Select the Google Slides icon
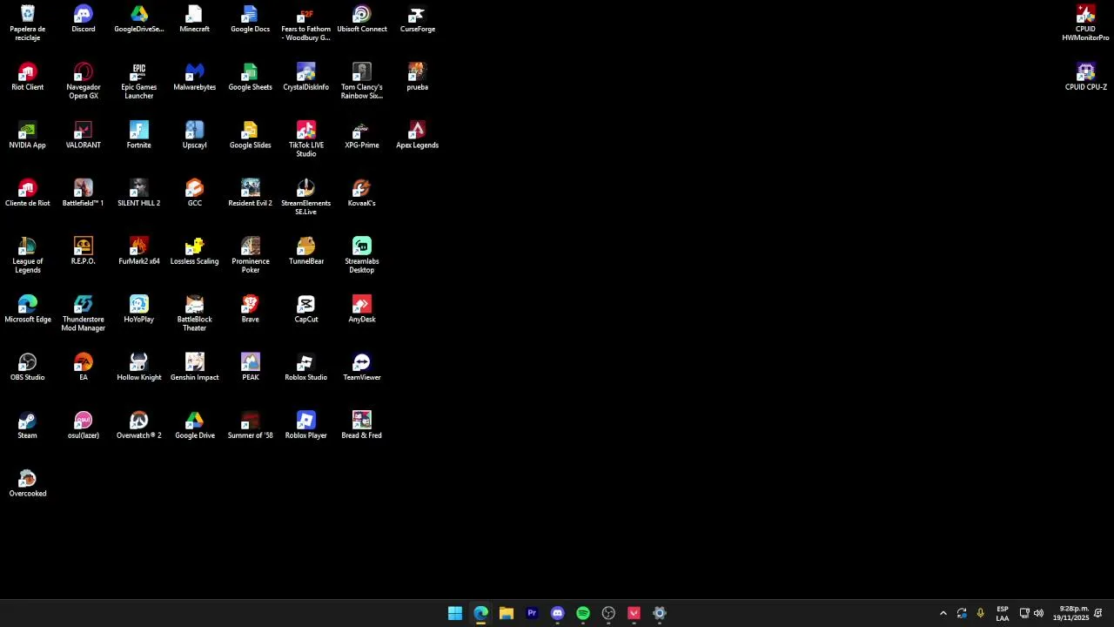Screen dimensions: 1114x627 (250, 136)
